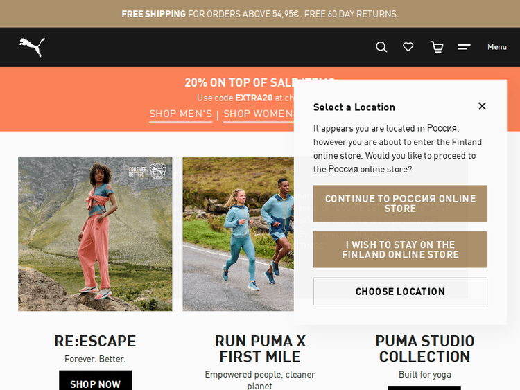Viewport: 520px width, 390px height.
Task: Click the Run Puma X First Mile heading
Action: coord(260,348)
